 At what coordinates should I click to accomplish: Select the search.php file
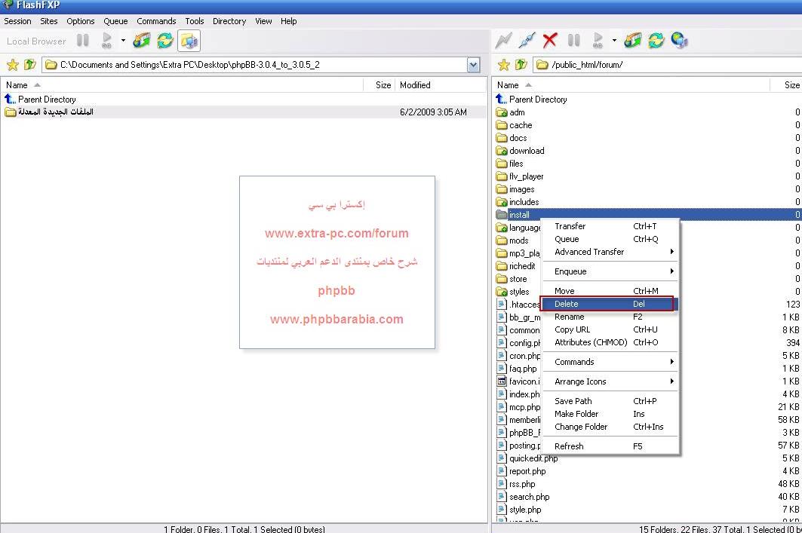524,497
